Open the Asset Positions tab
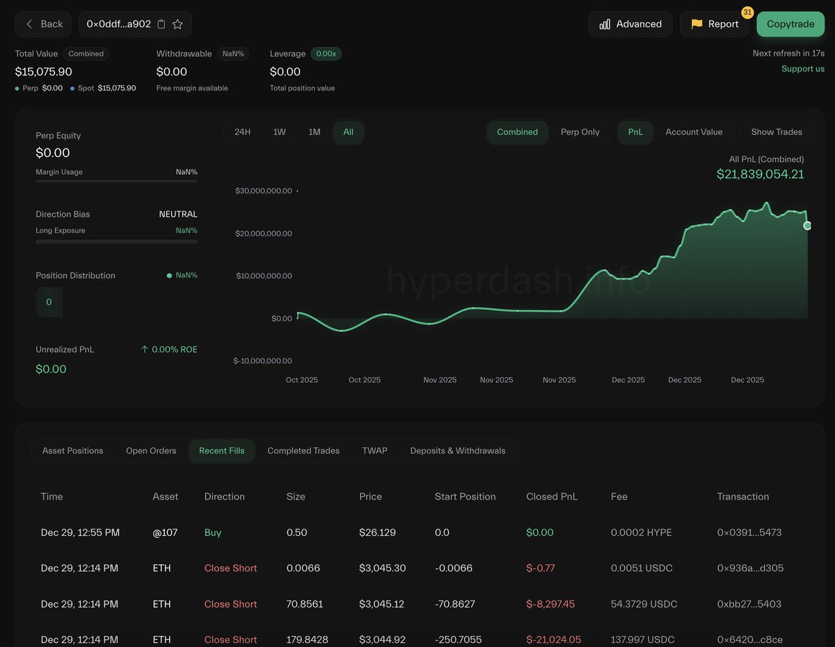The width and height of the screenshot is (835, 647). click(73, 451)
